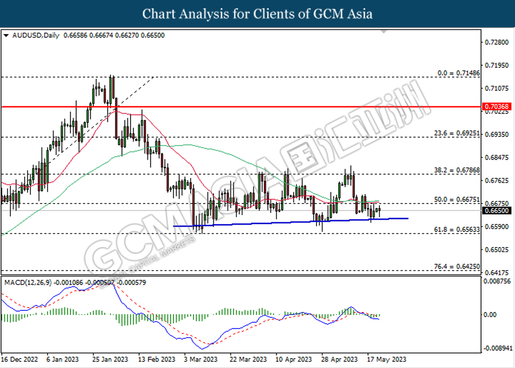Screen dimensions: 515x368
Task: Select the black 0.66500 current price tag
Action: (x=496, y=211)
